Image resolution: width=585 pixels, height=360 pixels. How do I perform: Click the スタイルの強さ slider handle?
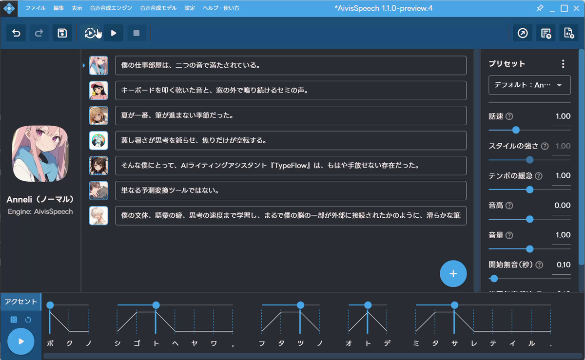coord(530,160)
